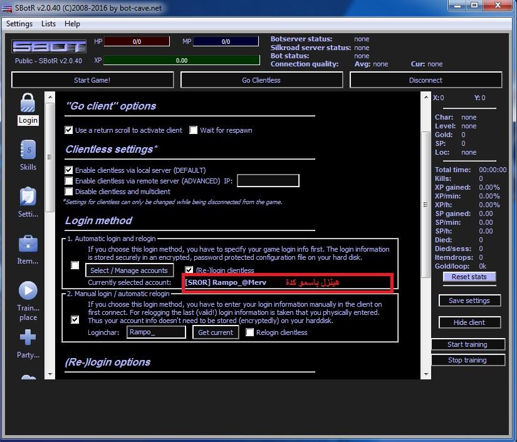The image size is (517, 442).
Task: Open the Login section padlock icon
Action: pos(28,103)
